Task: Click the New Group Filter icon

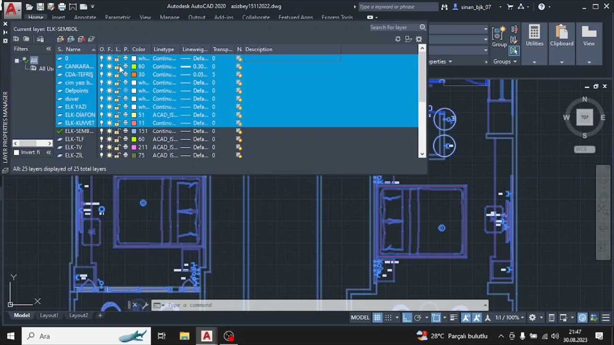Action: pyautogui.click(x=26, y=39)
